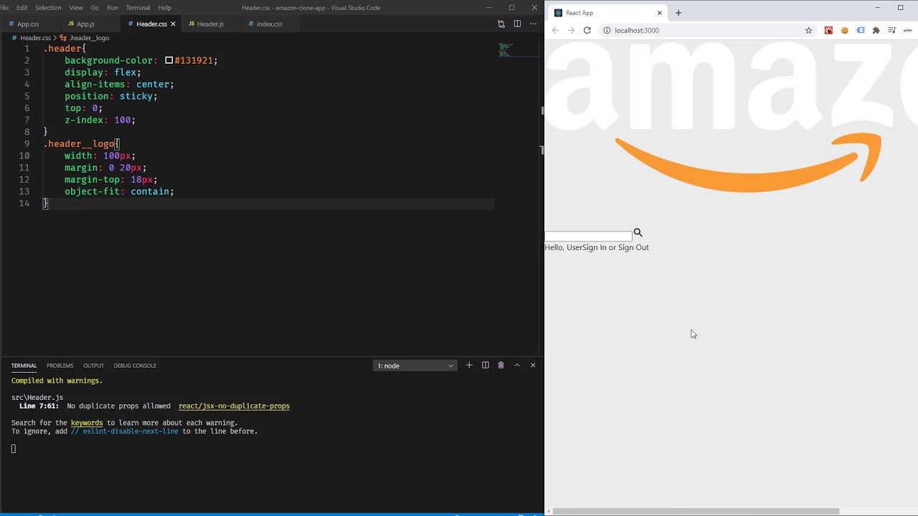The image size is (918, 516).
Task: Click 'z-index: 100;' code line
Action: coord(100,120)
